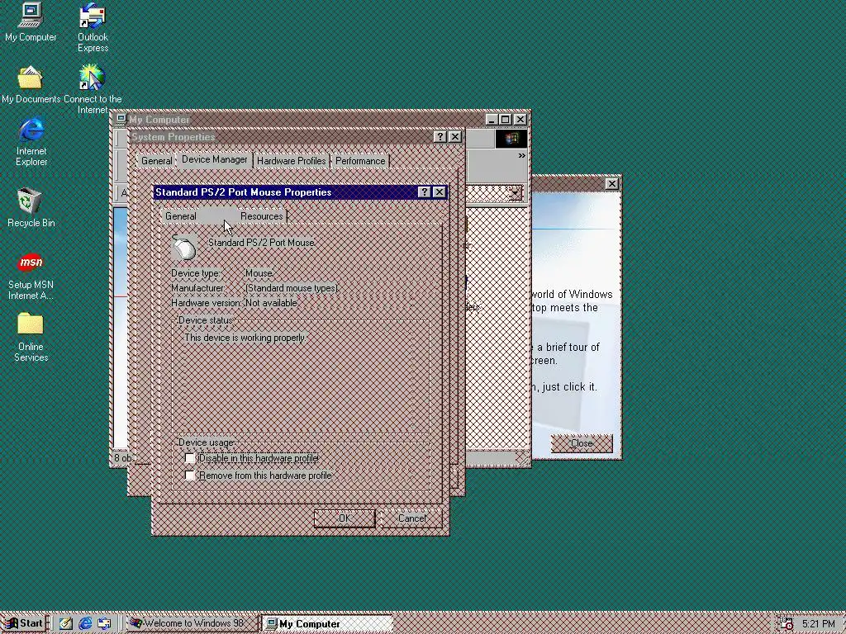Click the help button on System Properties title

(440, 137)
